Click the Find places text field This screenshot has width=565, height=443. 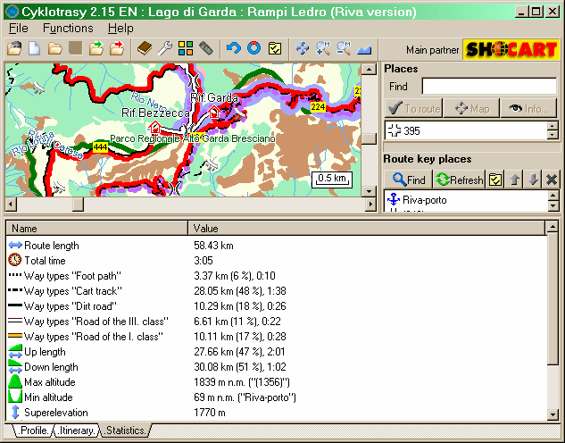point(488,87)
